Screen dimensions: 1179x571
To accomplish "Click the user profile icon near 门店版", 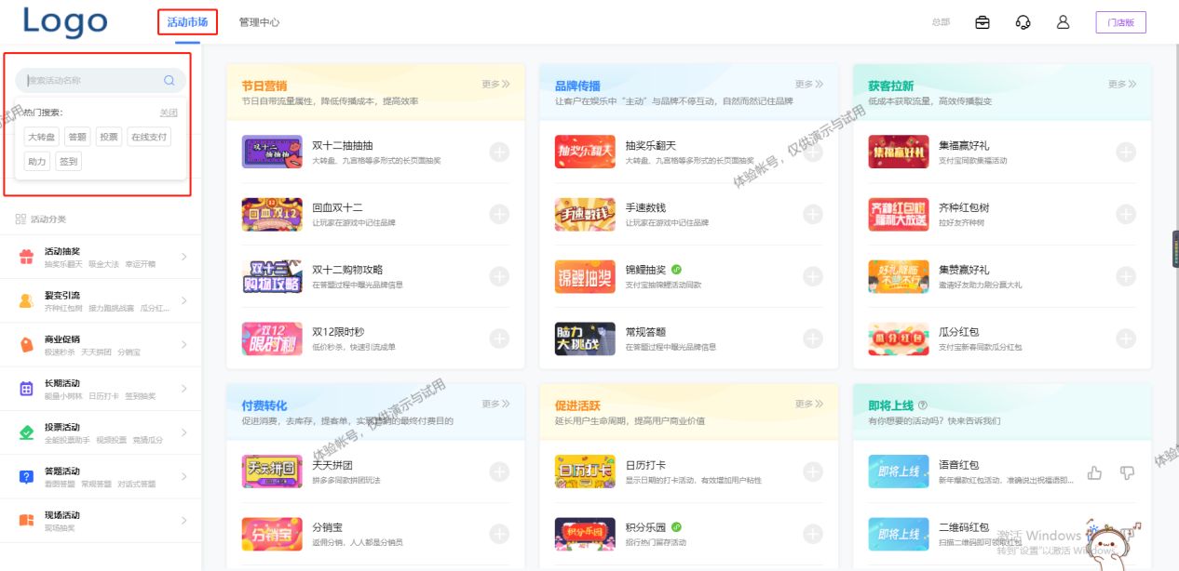I will pos(1063,21).
